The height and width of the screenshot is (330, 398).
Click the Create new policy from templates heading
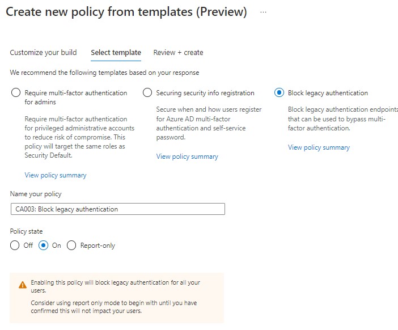point(126,12)
